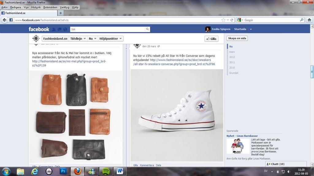Jump to 2012 in timeline
314x176 pixels.
pyautogui.click(x=232, y=57)
